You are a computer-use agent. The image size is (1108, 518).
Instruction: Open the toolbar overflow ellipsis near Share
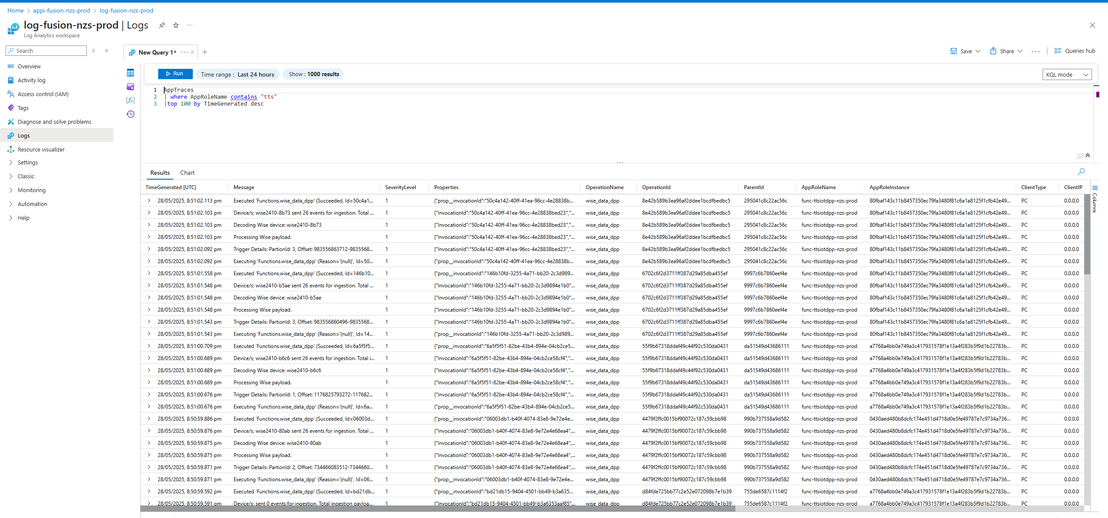(x=1036, y=51)
